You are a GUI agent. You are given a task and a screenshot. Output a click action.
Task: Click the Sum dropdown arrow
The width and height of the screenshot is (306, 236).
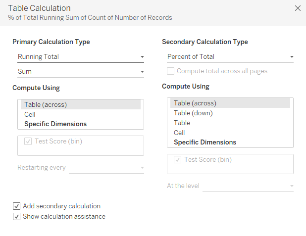[x=142, y=72]
